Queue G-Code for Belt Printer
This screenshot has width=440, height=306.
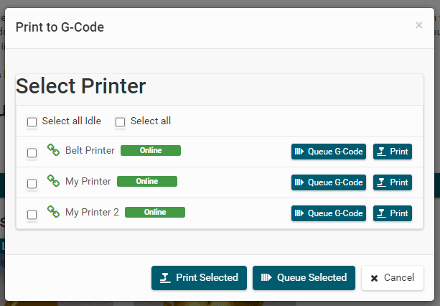pos(329,152)
